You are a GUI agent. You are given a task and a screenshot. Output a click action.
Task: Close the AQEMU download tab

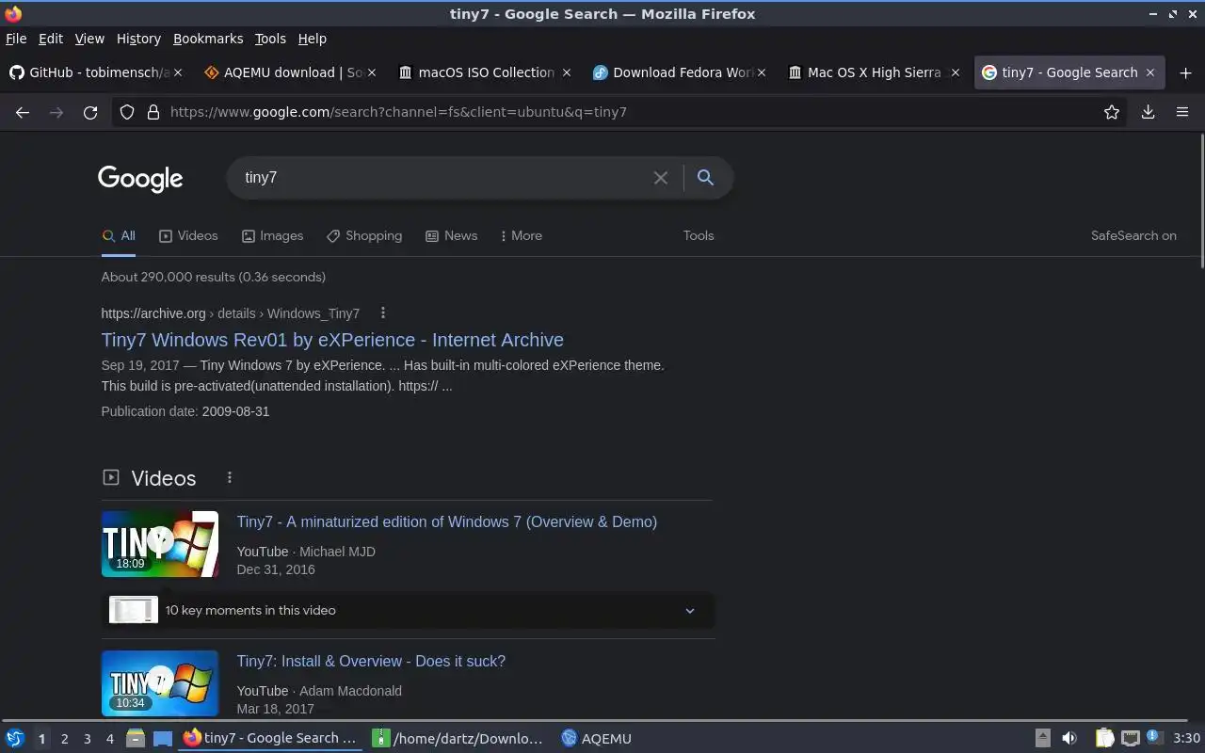coord(372,72)
